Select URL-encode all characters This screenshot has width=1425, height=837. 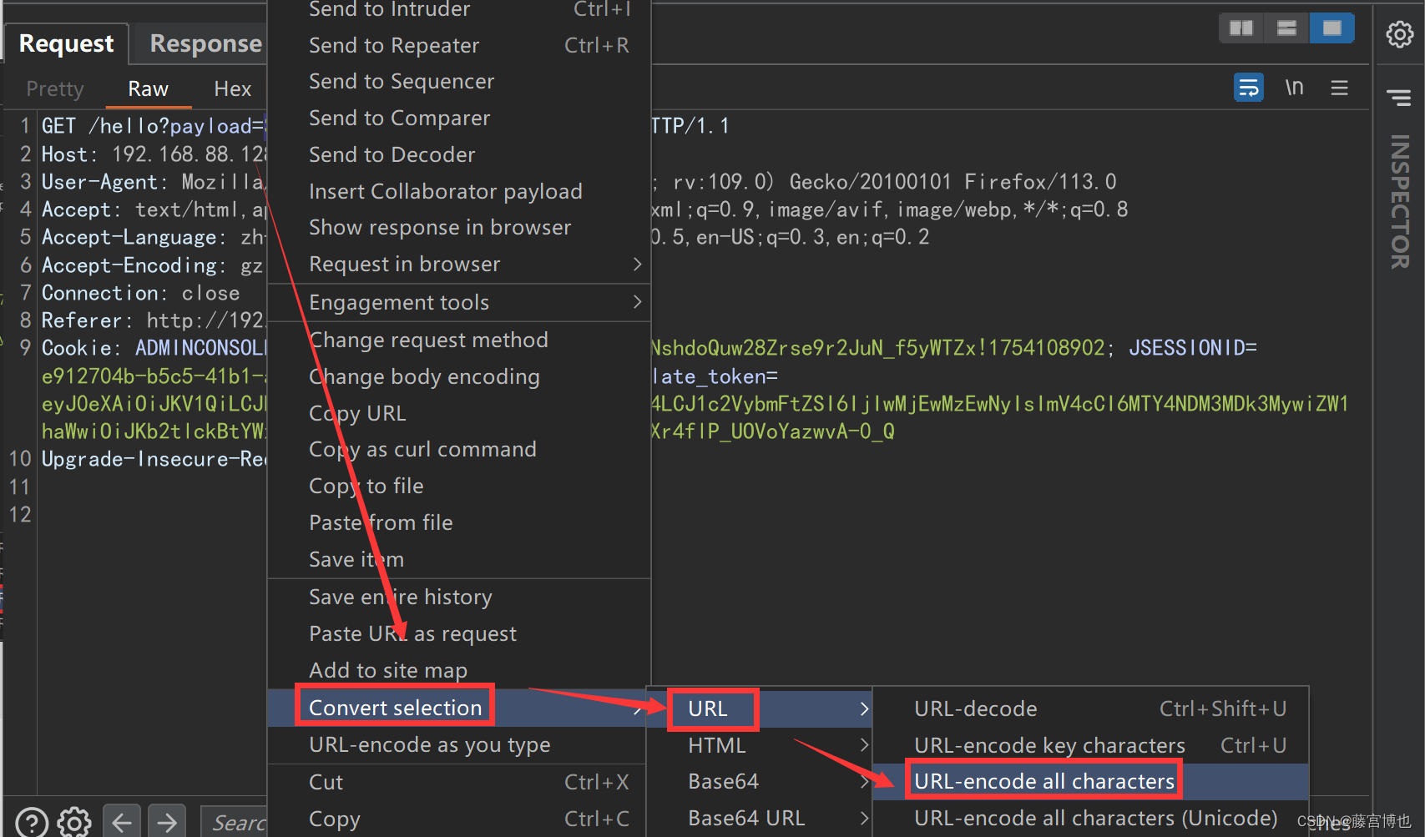click(1091, 781)
